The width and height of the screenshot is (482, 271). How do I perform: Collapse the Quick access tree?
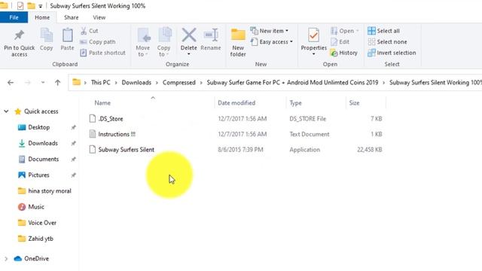tap(6, 111)
